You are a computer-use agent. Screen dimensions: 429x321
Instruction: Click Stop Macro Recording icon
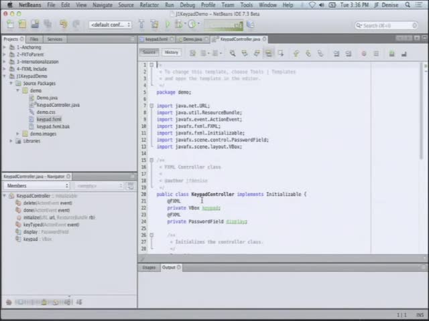376,53
